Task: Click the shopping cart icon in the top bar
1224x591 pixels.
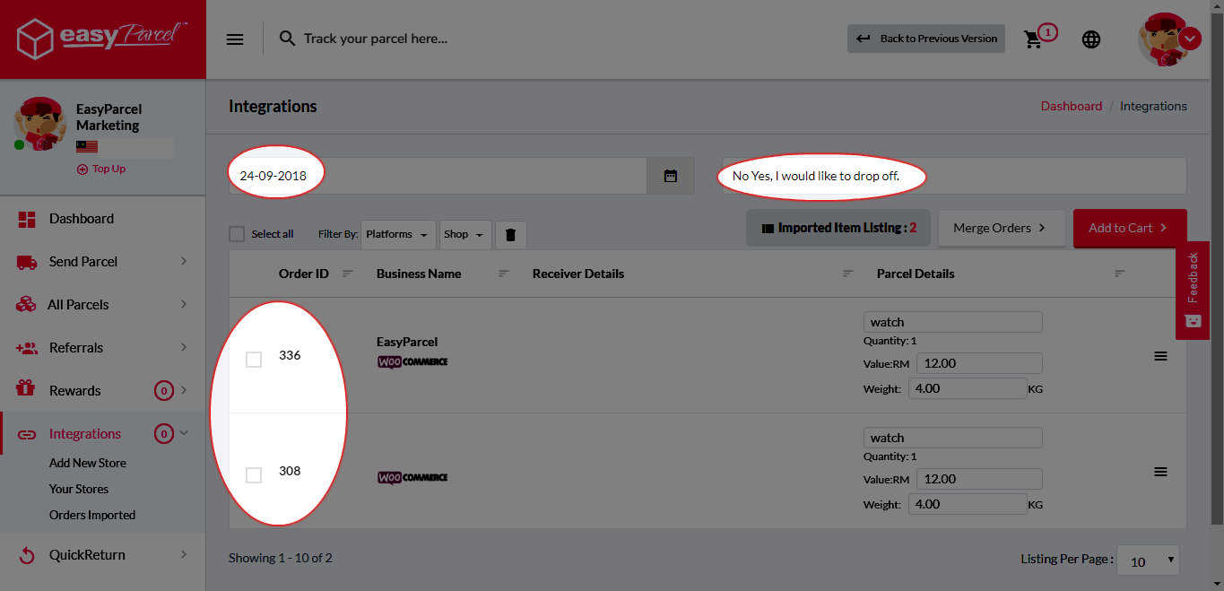Action: tap(1032, 39)
